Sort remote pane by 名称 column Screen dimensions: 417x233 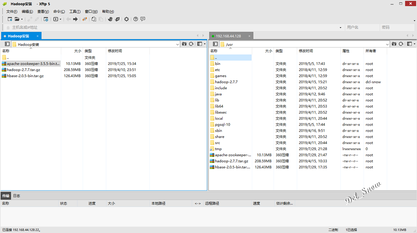pyautogui.click(x=230, y=51)
